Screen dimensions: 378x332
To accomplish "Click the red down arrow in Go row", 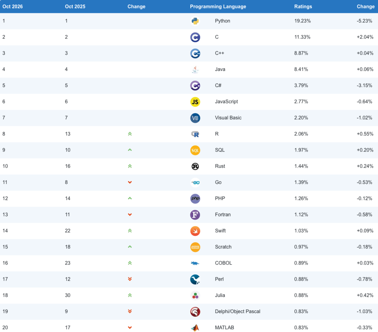I will [130, 182].
